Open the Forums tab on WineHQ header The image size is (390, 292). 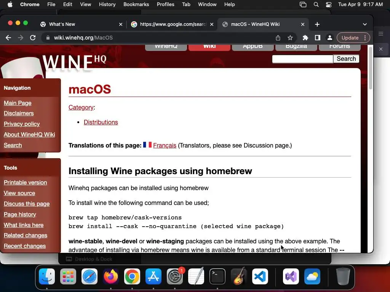[339, 47]
